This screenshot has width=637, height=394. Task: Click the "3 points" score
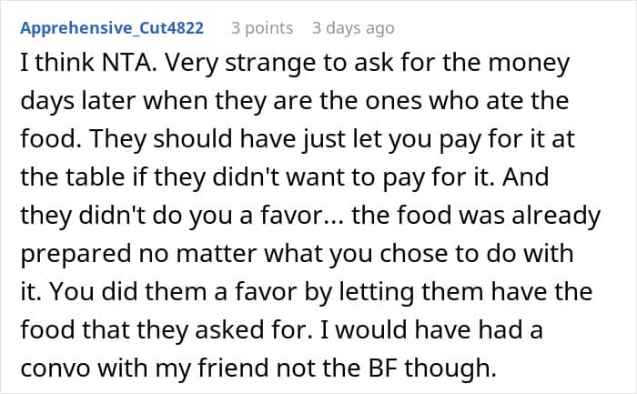pyautogui.click(x=262, y=28)
